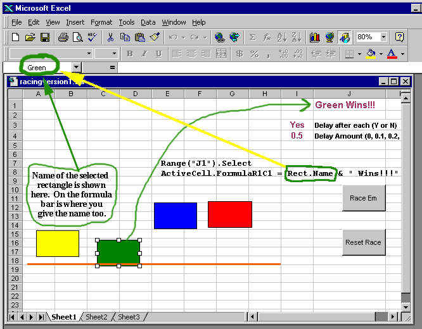Click the Cut scissors icon
The width and height of the screenshot is (422, 329).
pyautogui.click(x=110, y=37)
